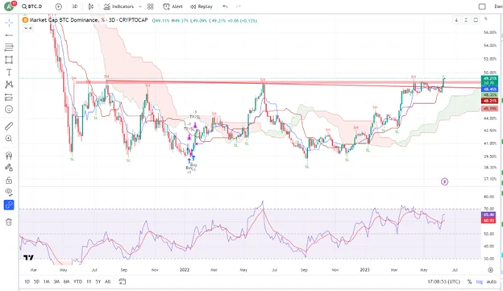Open indicator templates grid icon
Screen dimensions: 503x291
pos(151,6)
